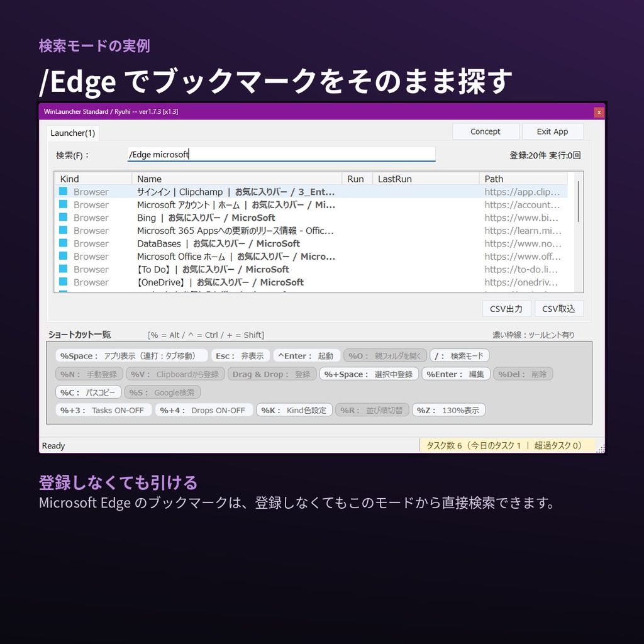644x644 pixels.
Task: Focus the 検索(F) search field
Action: (281, 155)
